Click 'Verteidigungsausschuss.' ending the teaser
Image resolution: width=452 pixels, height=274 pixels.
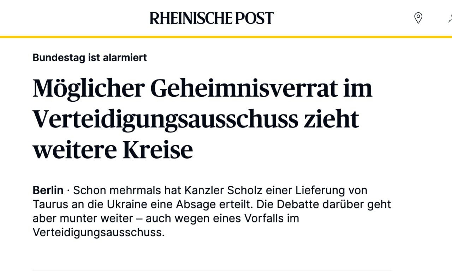99,233
